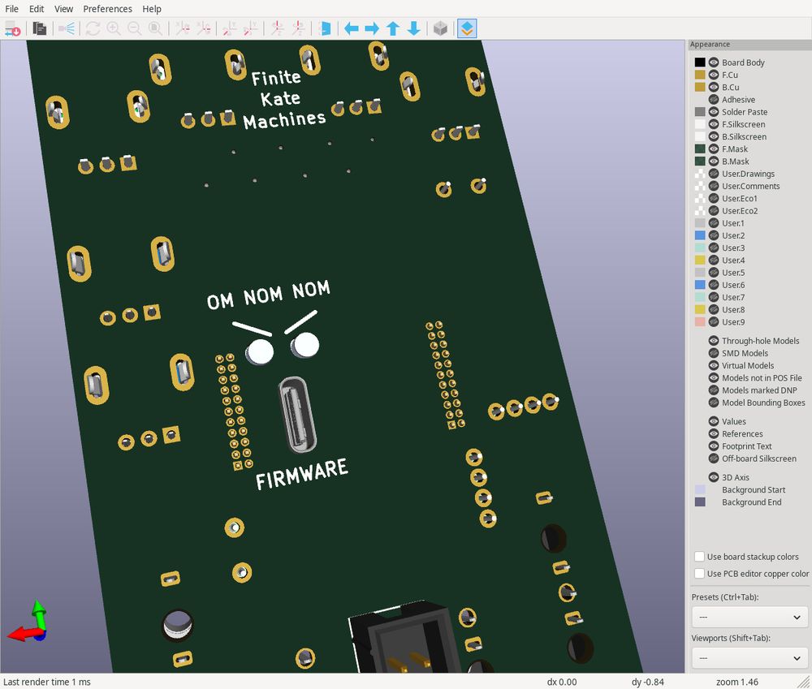The height and width of the screenshot is (689, 812).
Task: Click the Zoom to fit icon
Action: pos(155,28)
